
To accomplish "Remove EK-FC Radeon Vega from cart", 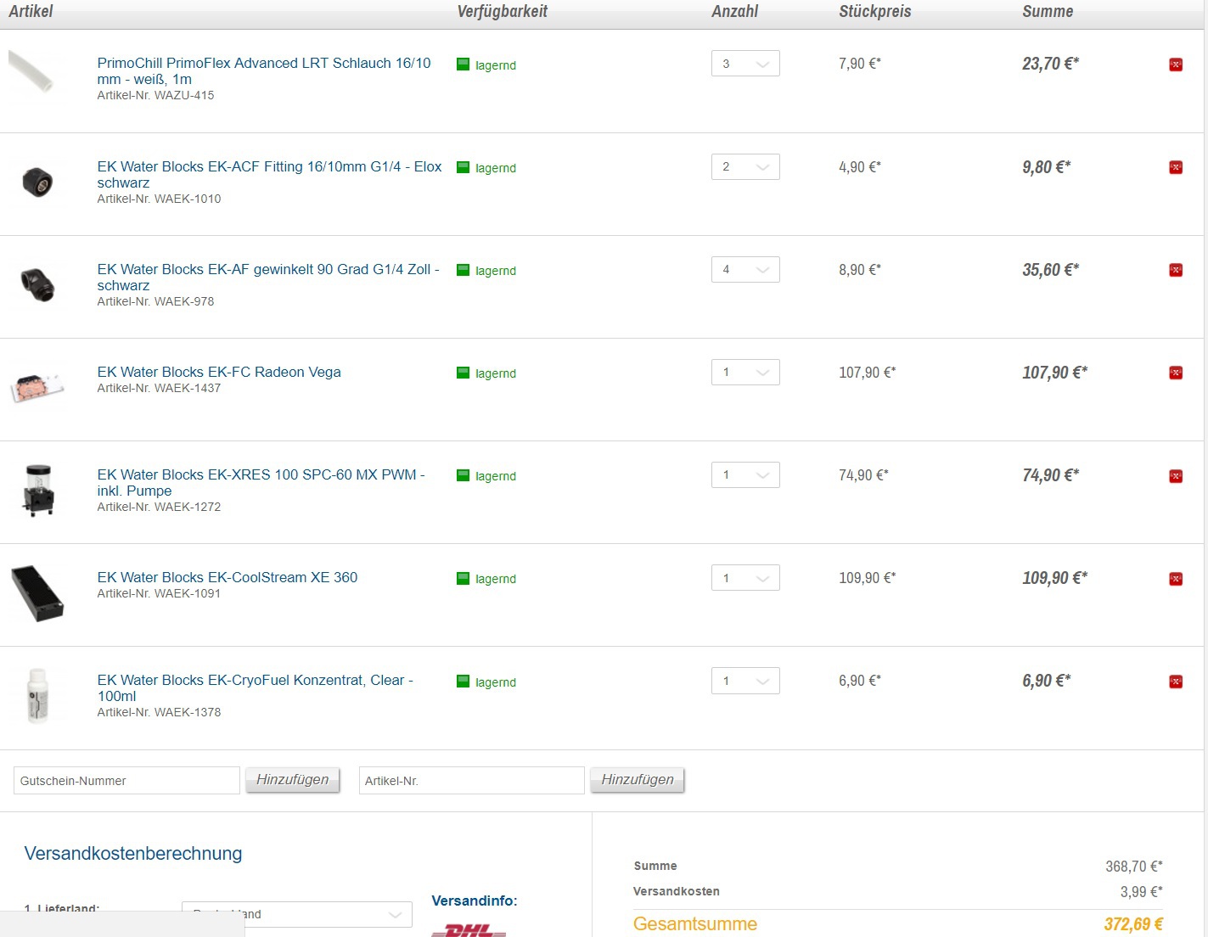I will 1176,373.
